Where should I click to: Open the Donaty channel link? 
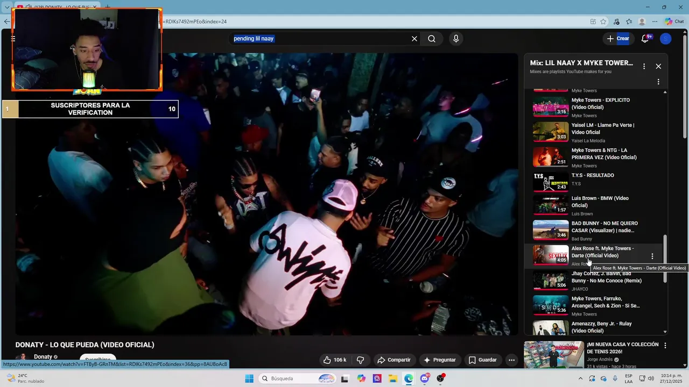point(43,357)
